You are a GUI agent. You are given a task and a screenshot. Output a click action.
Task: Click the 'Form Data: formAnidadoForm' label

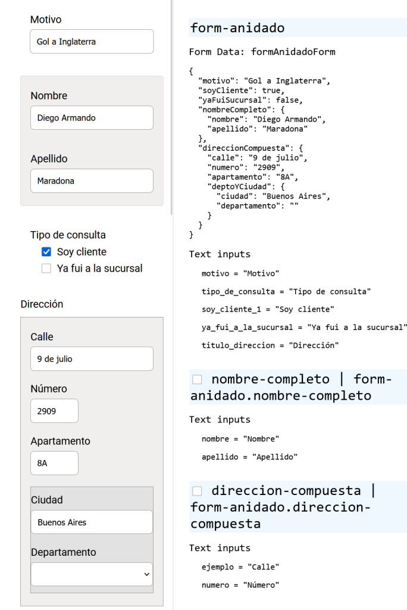(262, 52)
